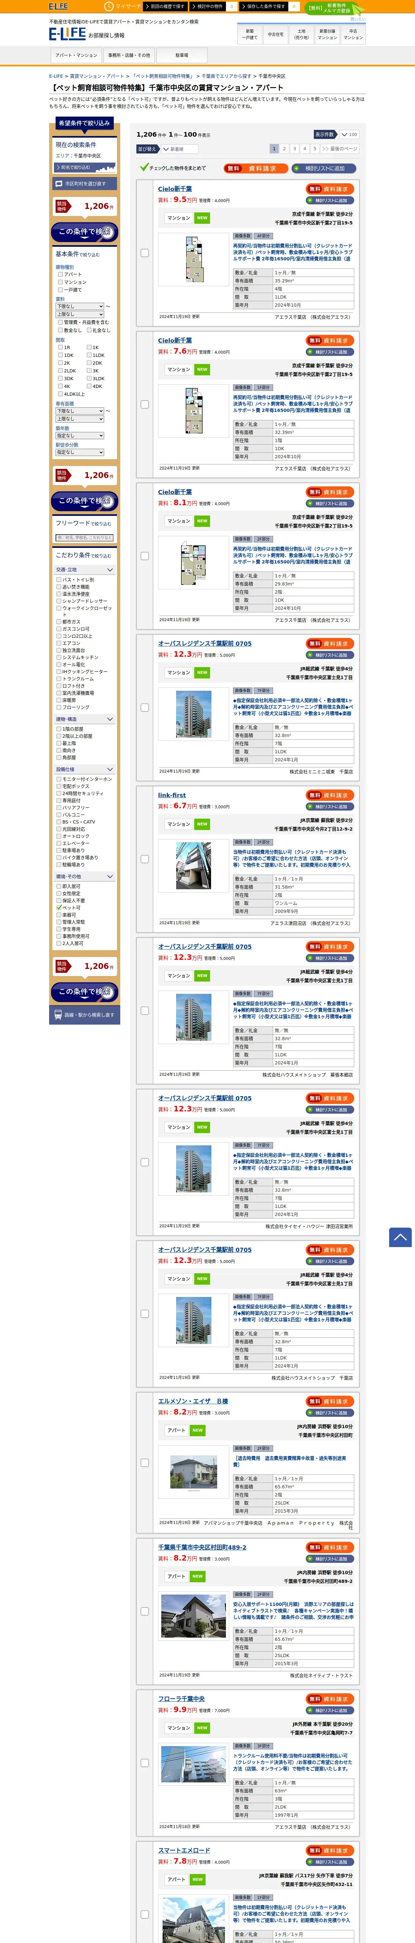Open the 専有面積 下限なし dropdown
Screen dimensions: 415x1943
[x=80, y=411]
